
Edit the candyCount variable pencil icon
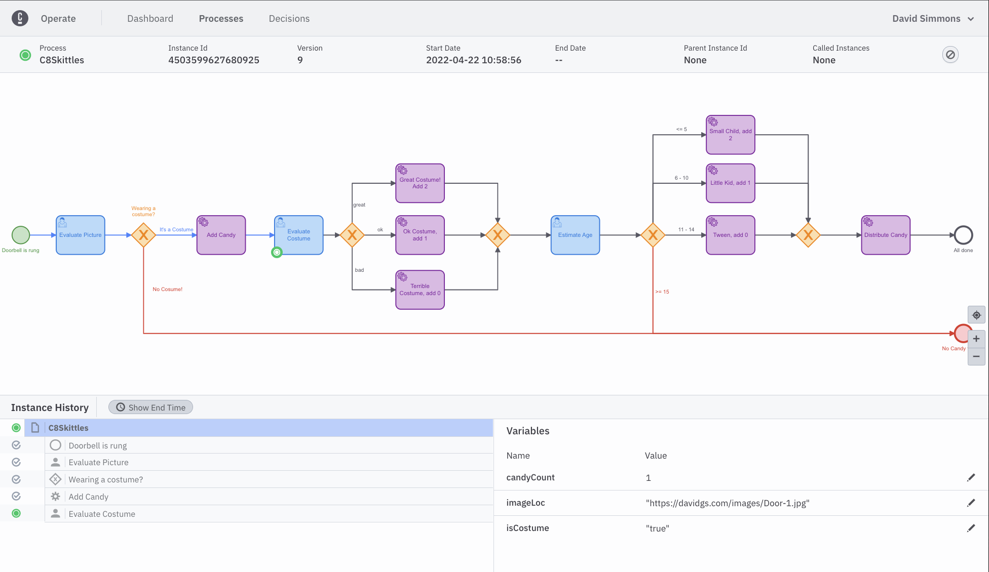971,477
